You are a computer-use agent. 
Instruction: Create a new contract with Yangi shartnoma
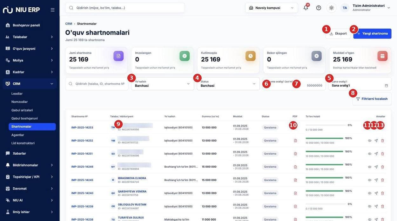tap(373, 33)
